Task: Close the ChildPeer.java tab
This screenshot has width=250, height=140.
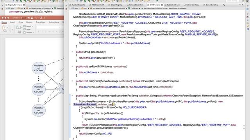Action: (x=162, y=5)
